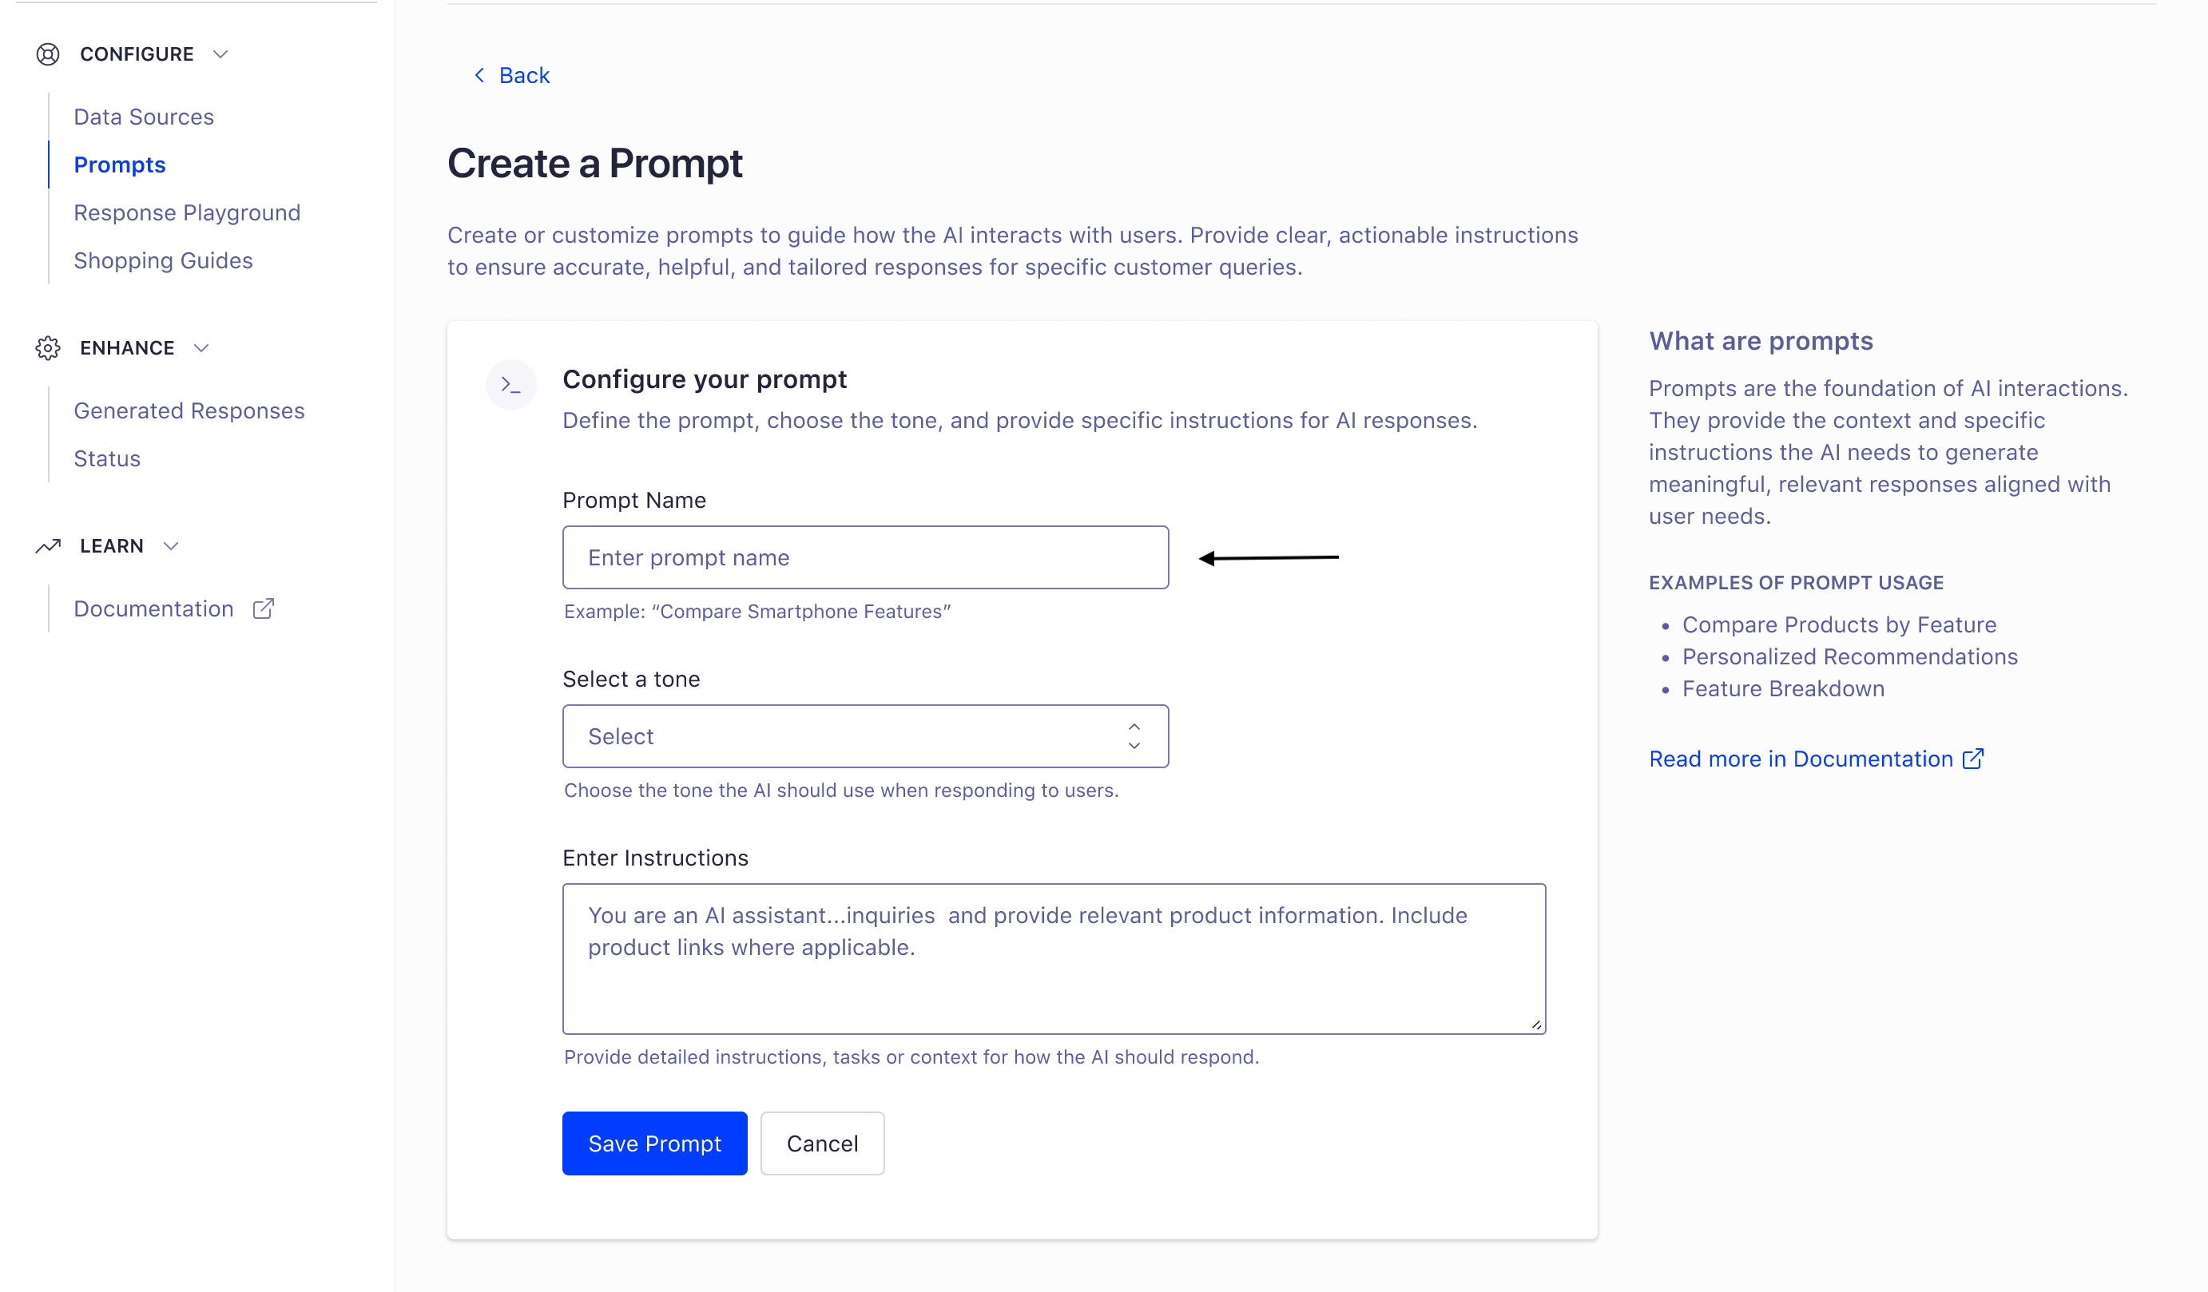The image size is (2208, 1292).
Task: Click the LEARN trend icon
Action: tap(48, 545)
